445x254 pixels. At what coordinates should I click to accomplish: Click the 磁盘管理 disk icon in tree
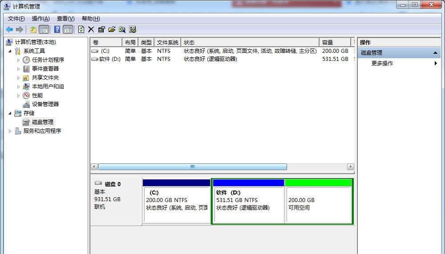pyautogui.click(x=26, y=122)
